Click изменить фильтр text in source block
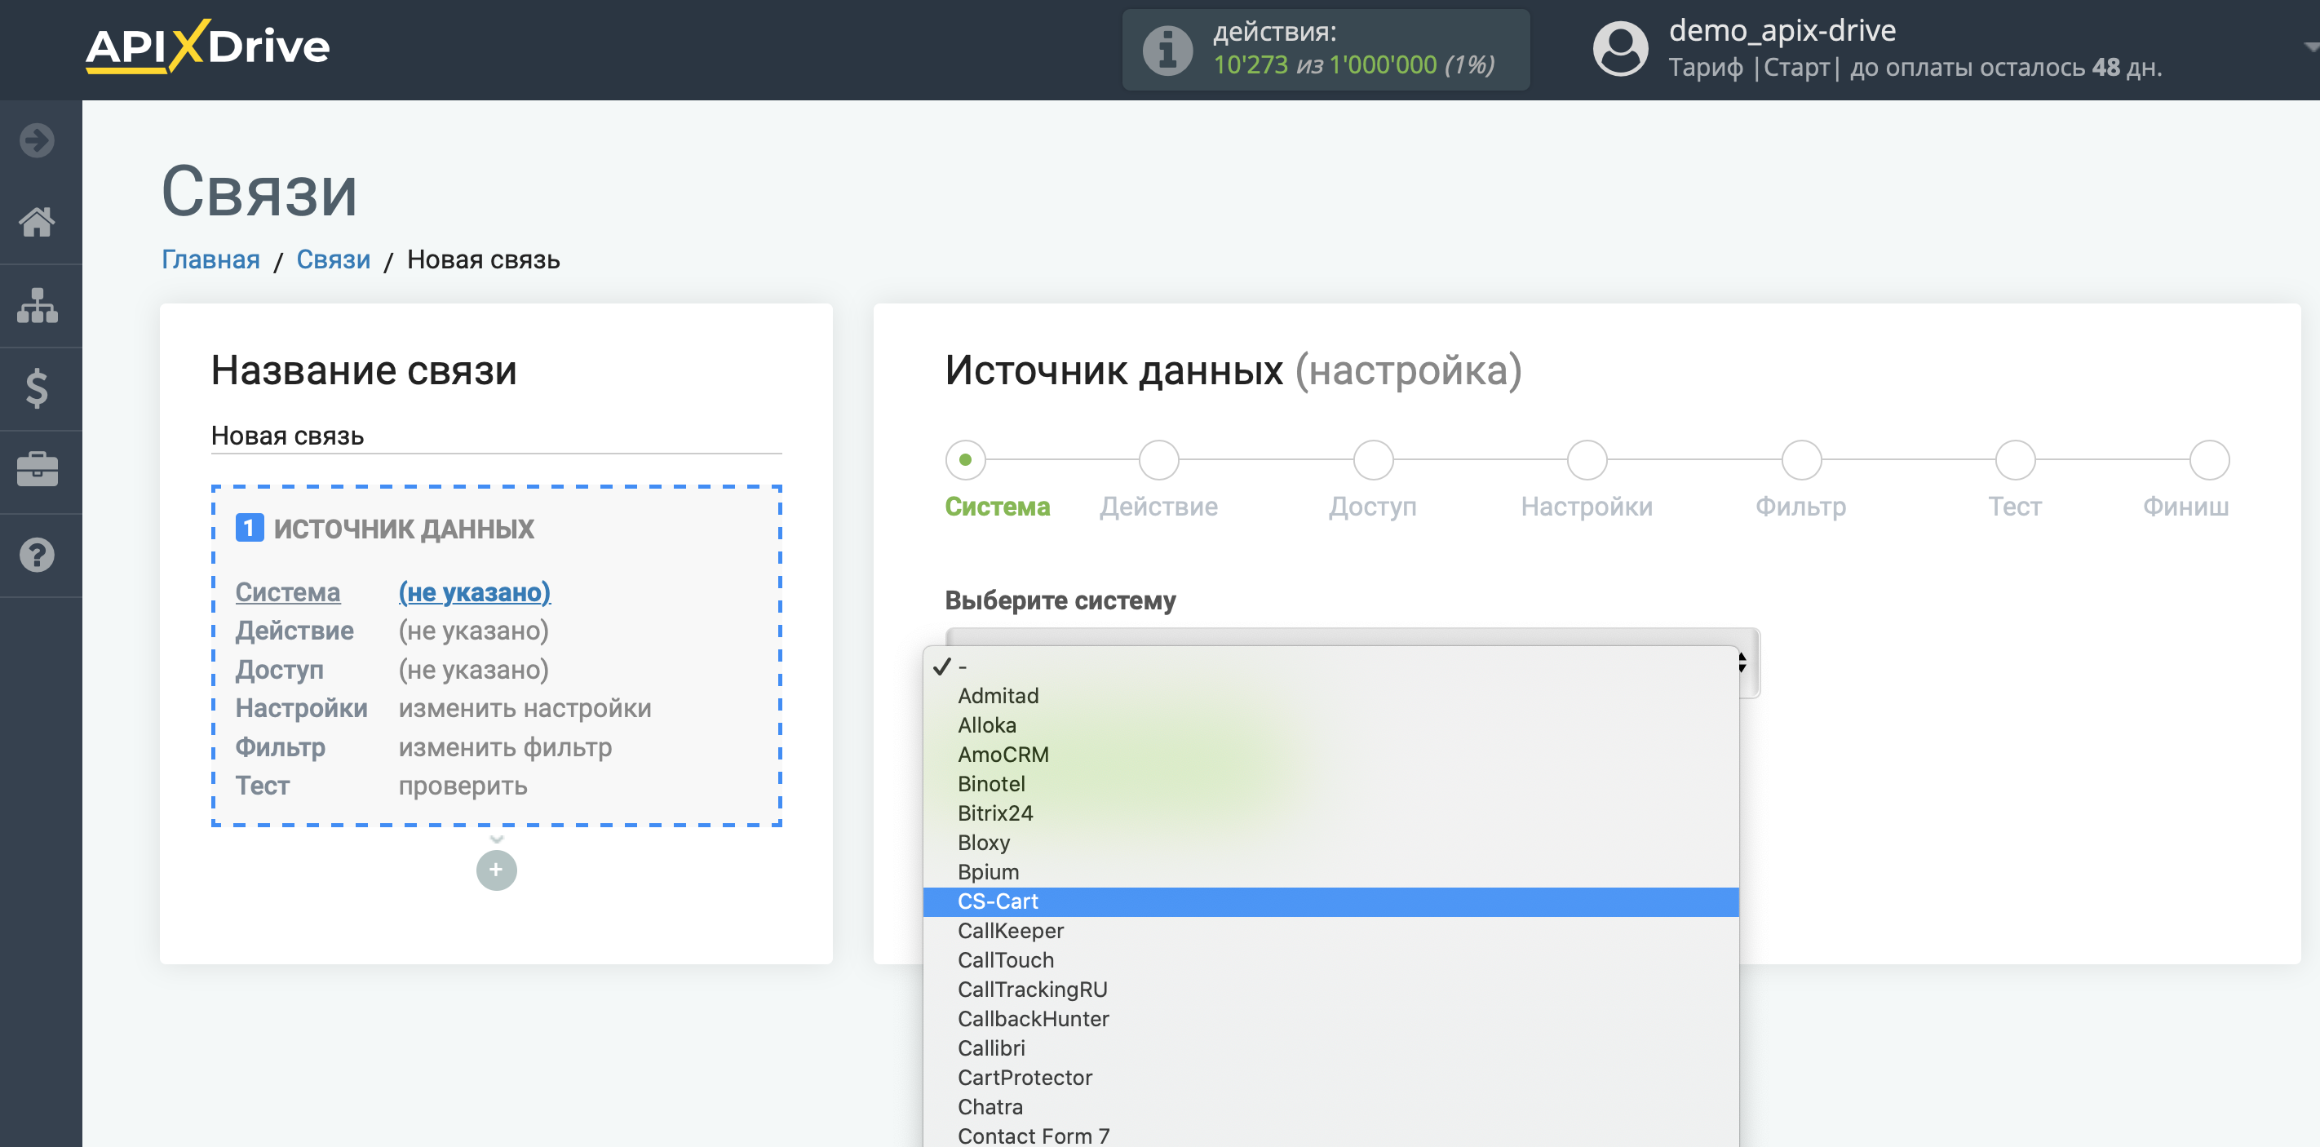2320x1147 pixels. pyautogui.click(x=505, y=747)
